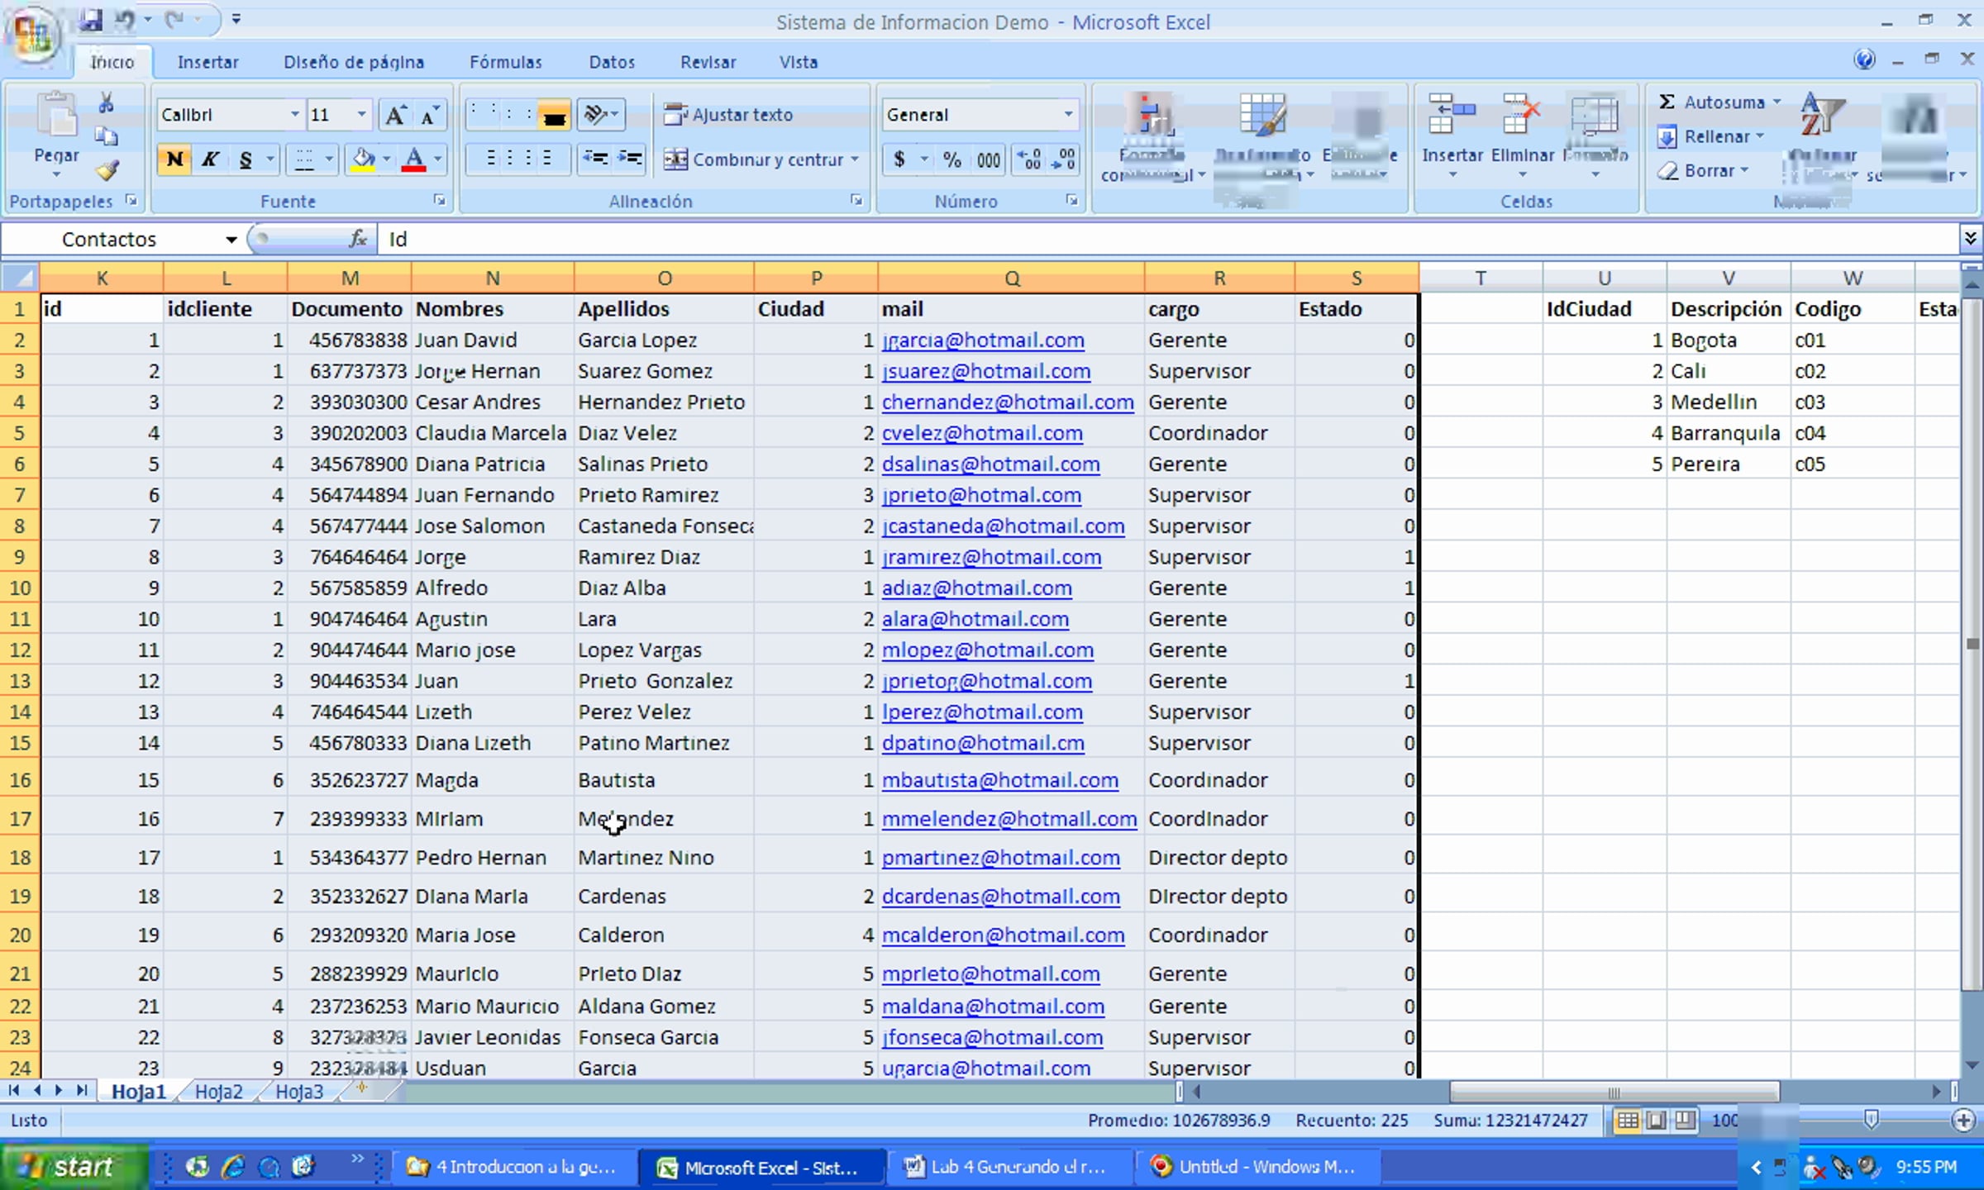
Task: Switch to the Fórmulas ribbon tab
Action: click(x=505, y=62)
